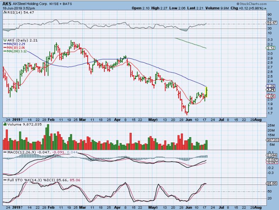Click the MA(10) 2.06 legend entry
Image resolution: width=279 pixels, height=210 pixels.
click(16, 47)
